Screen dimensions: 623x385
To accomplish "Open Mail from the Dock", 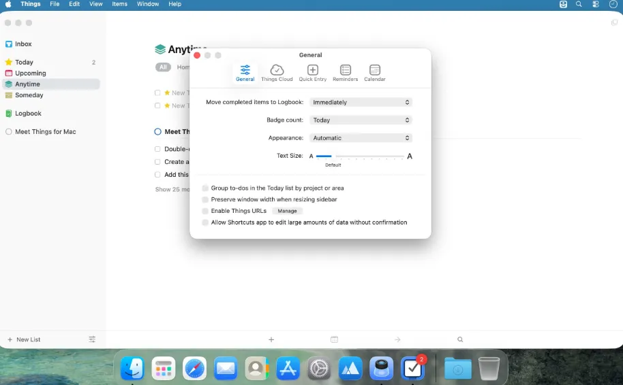I will tap(226, 369).
